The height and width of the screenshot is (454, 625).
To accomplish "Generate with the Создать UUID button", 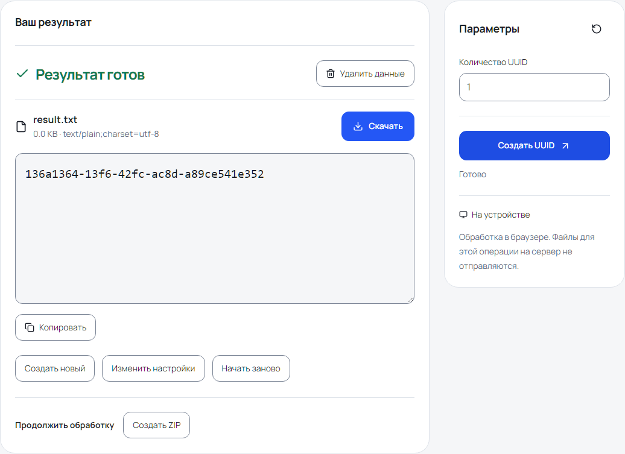I will point(534,146).
